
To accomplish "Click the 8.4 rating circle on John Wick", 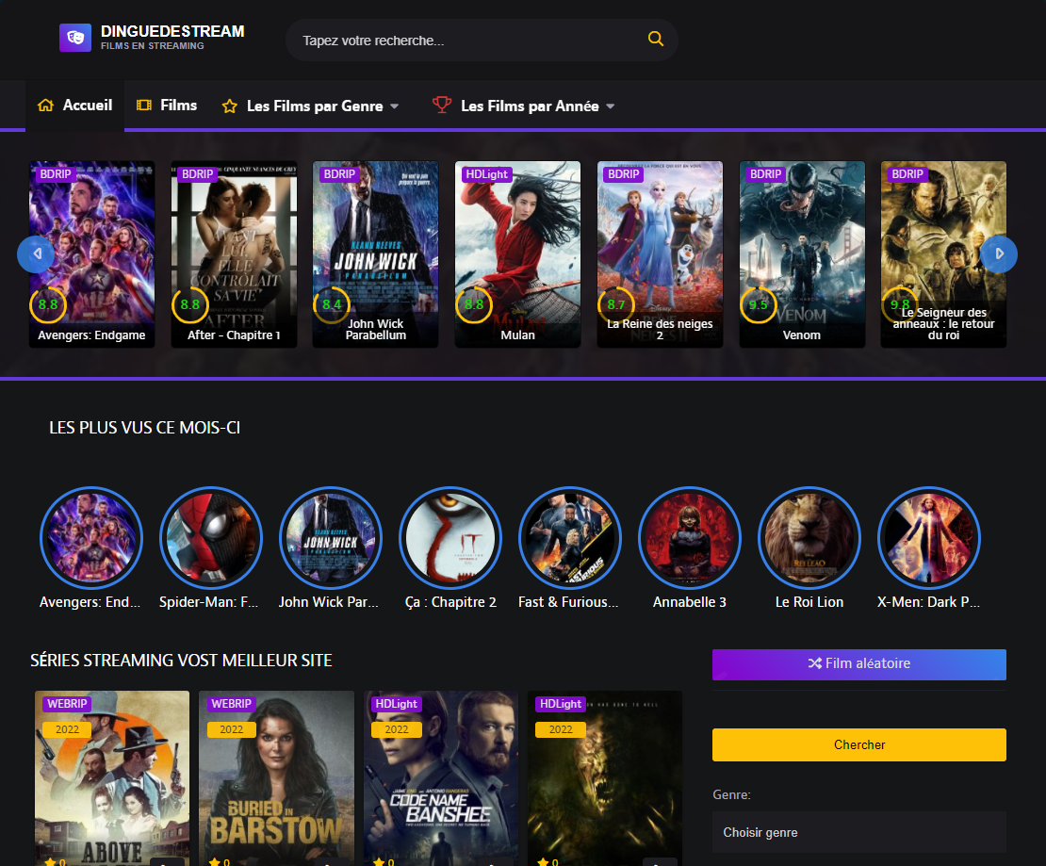I will pos(332,305).
